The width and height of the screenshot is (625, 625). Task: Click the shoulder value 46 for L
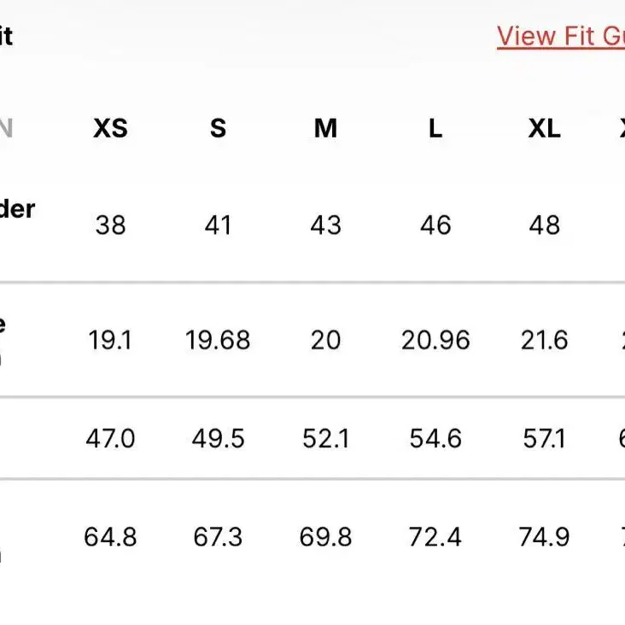[x=435, y=225]
